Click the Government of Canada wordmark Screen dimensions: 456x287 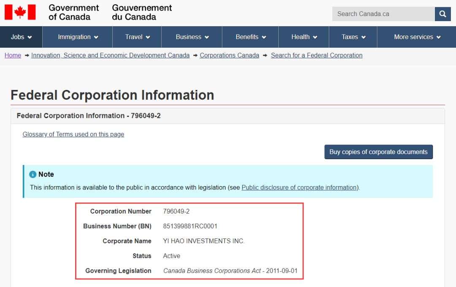point(73,12)
